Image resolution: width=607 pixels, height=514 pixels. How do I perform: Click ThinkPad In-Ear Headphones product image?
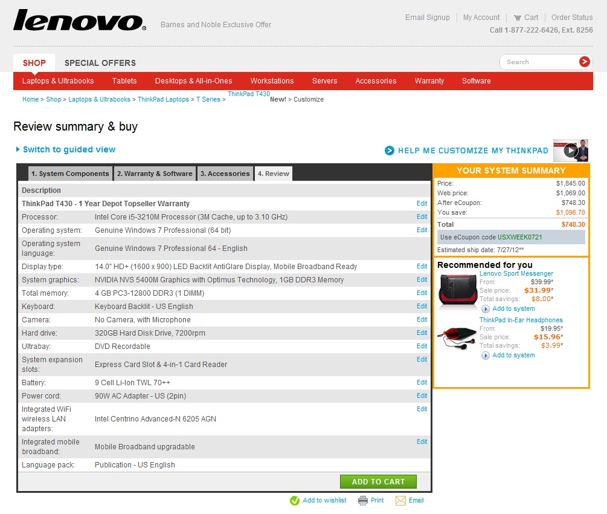457,338
